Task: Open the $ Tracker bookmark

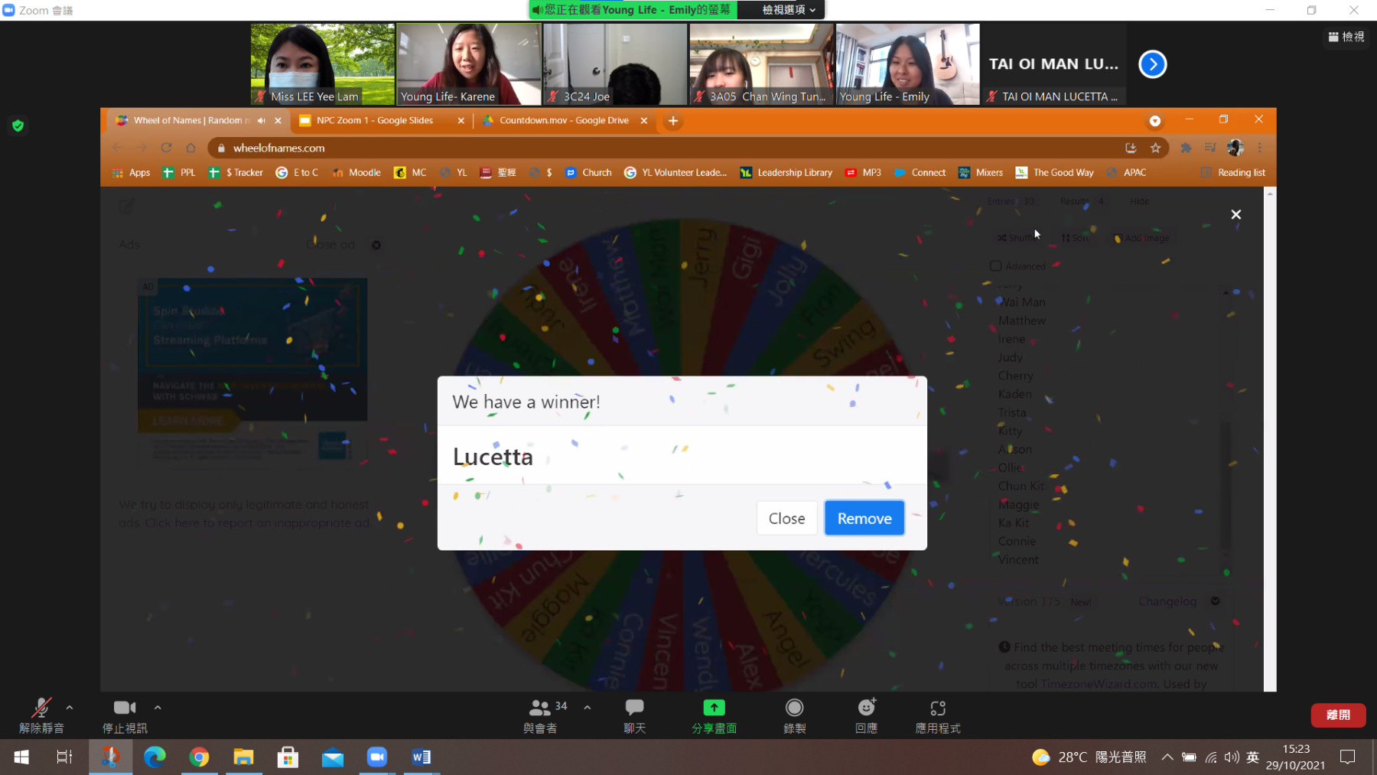Action: click(x=236, y=173)
